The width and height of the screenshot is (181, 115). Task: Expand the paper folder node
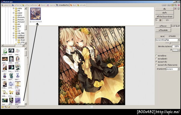pos(14,13)
